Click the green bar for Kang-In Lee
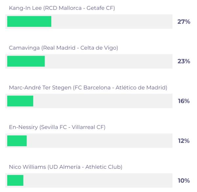The image size is (197, 192). pos(29,21)
